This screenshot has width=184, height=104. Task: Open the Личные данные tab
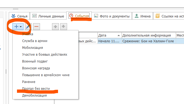click(48, 16)
